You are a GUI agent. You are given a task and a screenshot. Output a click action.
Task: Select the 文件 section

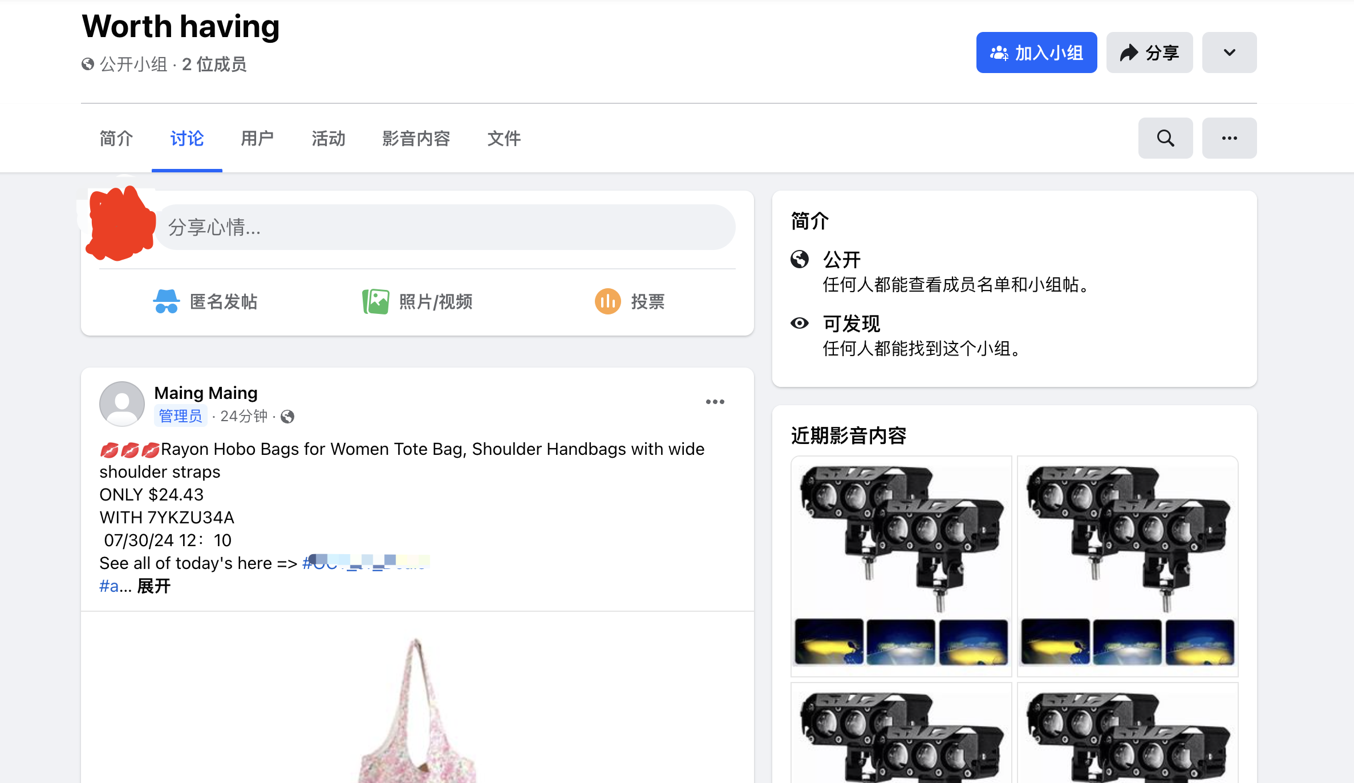[x=504, y=138]
